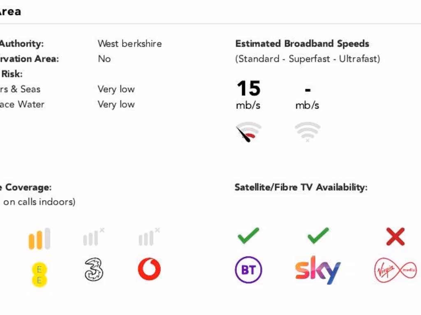Screen dimensions: 421x315
Task: Click the Three mobile network logo
Action: coord(94,269)
